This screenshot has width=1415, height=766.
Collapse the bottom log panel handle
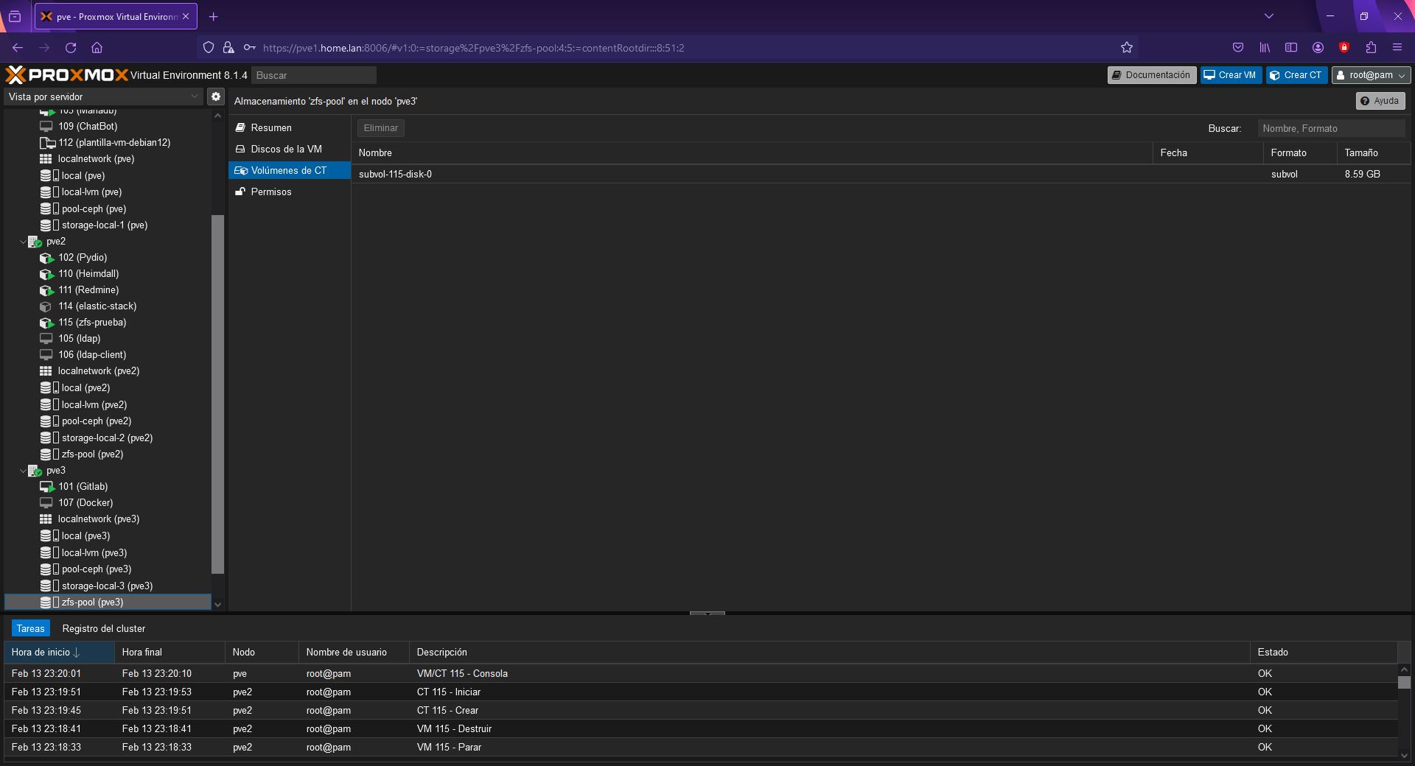point(707,613)
